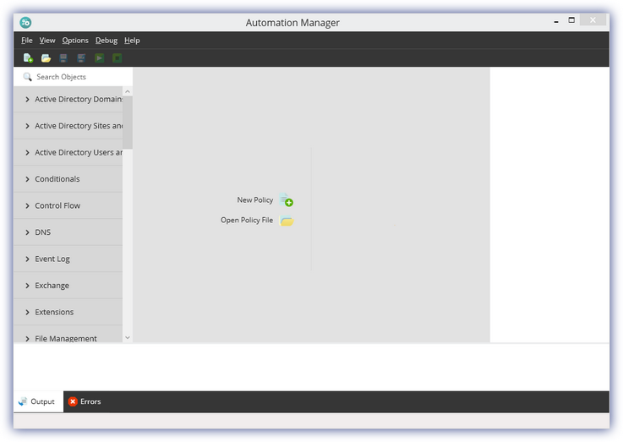Click the object list scroll-up arrow
The width and height of the screenshot is (623, 442).
(x=127, y=91)
